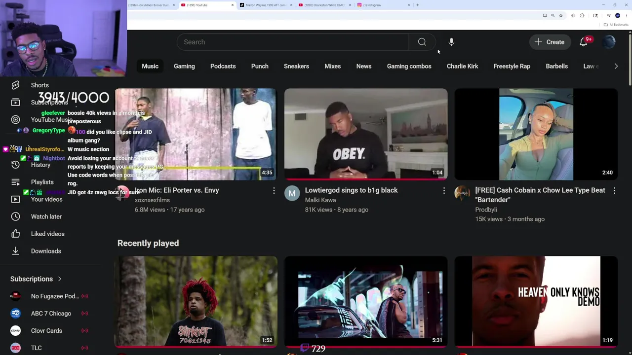This screenshot has height=355, width=632.
Task: Select the News category chip
Action: pos(364,66)
